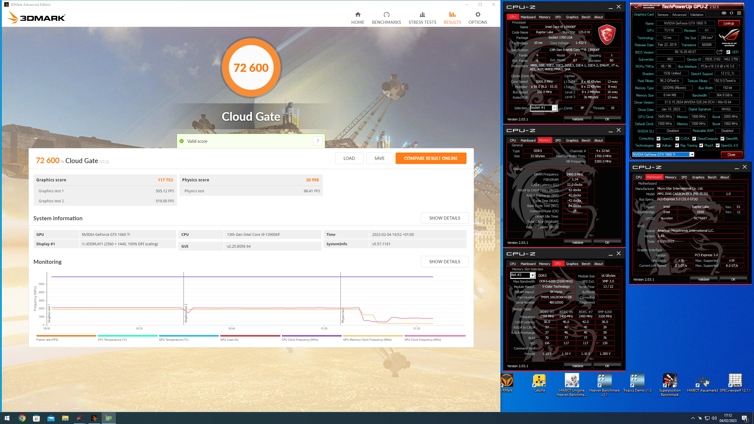The image size is (754, 424).
Task: Show details for System information
Action: tap(444, 218)
